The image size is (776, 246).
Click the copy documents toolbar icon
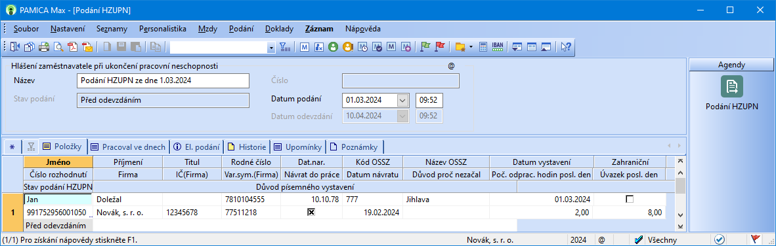click(29, 47)
